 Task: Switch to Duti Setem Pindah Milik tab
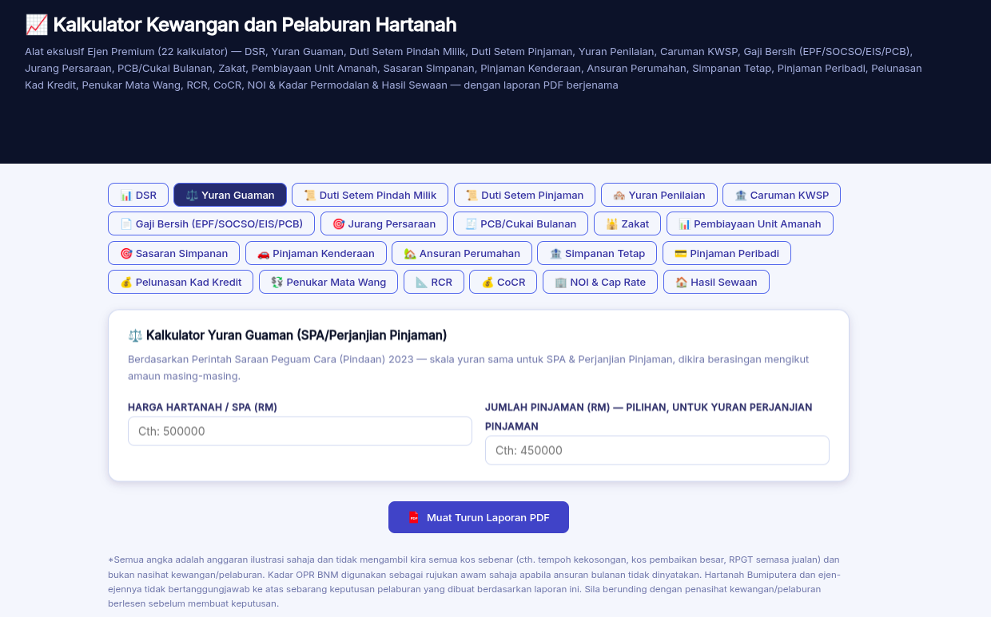click(370, 195)
